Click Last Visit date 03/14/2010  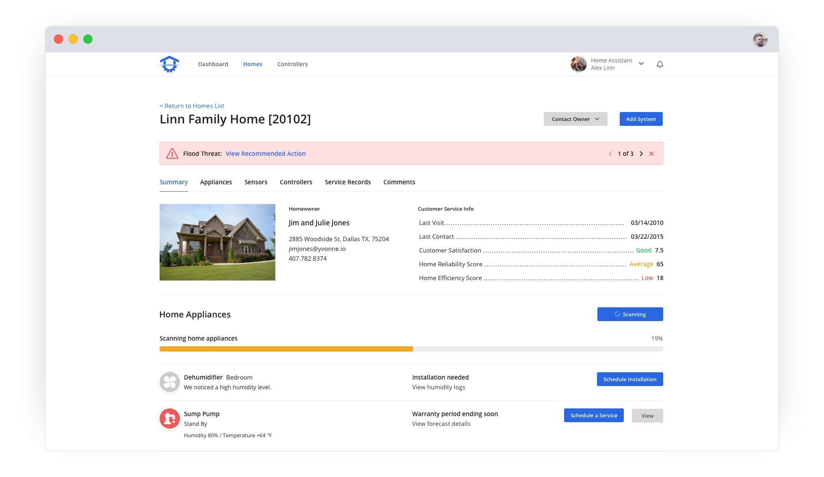pyautogui.click(x=647, y=222)
